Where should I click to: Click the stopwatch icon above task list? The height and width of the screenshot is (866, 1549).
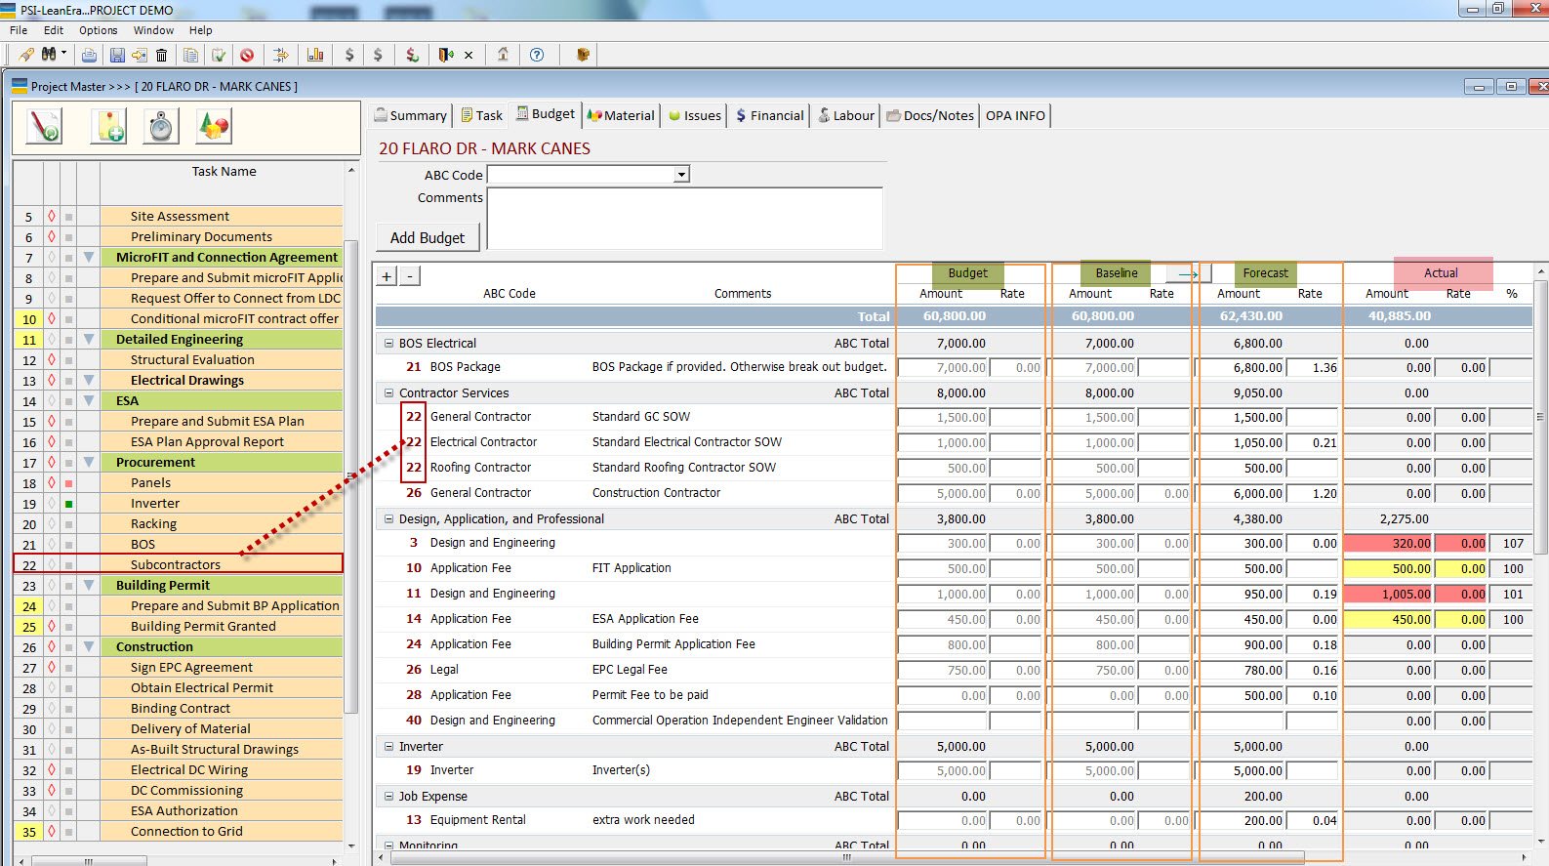coord(161,126)
